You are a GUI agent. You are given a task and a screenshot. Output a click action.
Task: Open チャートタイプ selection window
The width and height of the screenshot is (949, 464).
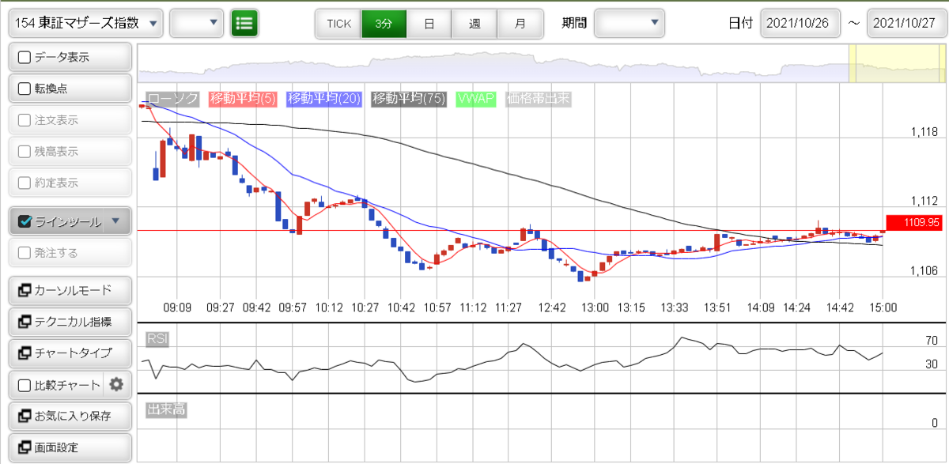coord(70,353)
